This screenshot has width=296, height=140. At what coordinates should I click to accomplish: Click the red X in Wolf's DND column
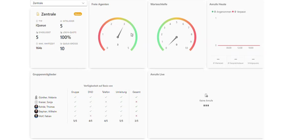pyautogui.click(x=91, y=116)
